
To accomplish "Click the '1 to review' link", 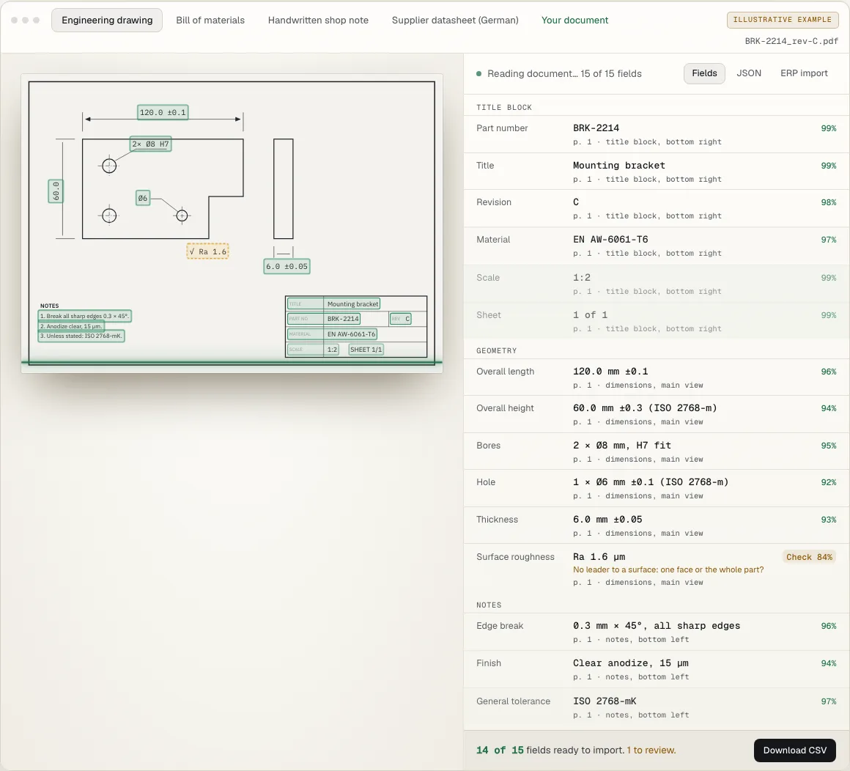I will click(651, 750).
